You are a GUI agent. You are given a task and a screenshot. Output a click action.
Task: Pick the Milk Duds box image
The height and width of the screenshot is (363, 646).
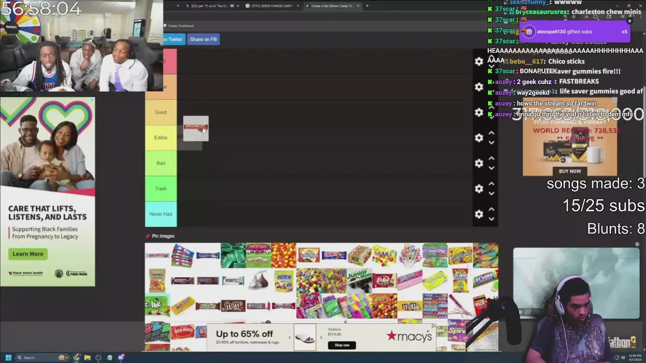coord(183,306)
